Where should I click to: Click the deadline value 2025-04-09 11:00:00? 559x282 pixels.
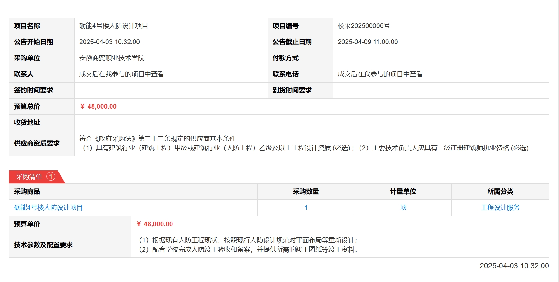[x=368, y=42]
